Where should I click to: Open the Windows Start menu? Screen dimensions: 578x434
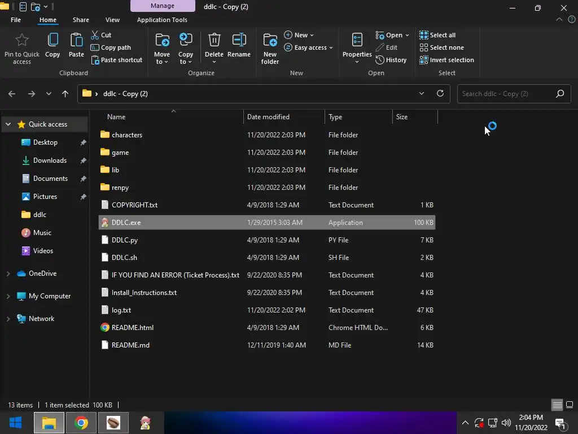15,423
